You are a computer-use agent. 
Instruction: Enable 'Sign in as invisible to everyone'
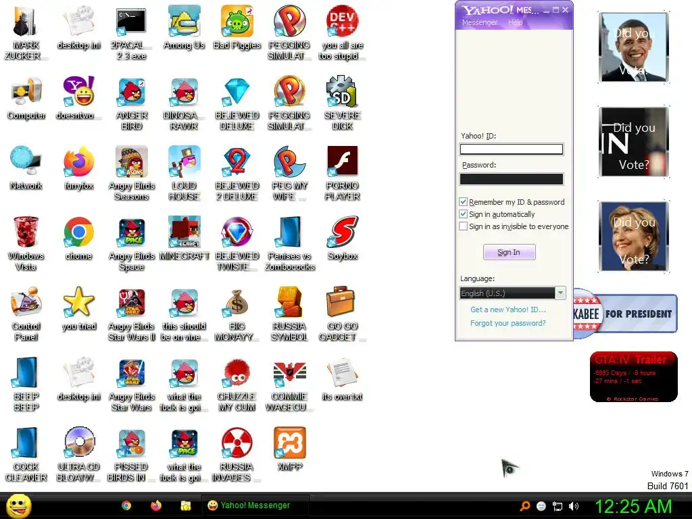click(463, 226)
